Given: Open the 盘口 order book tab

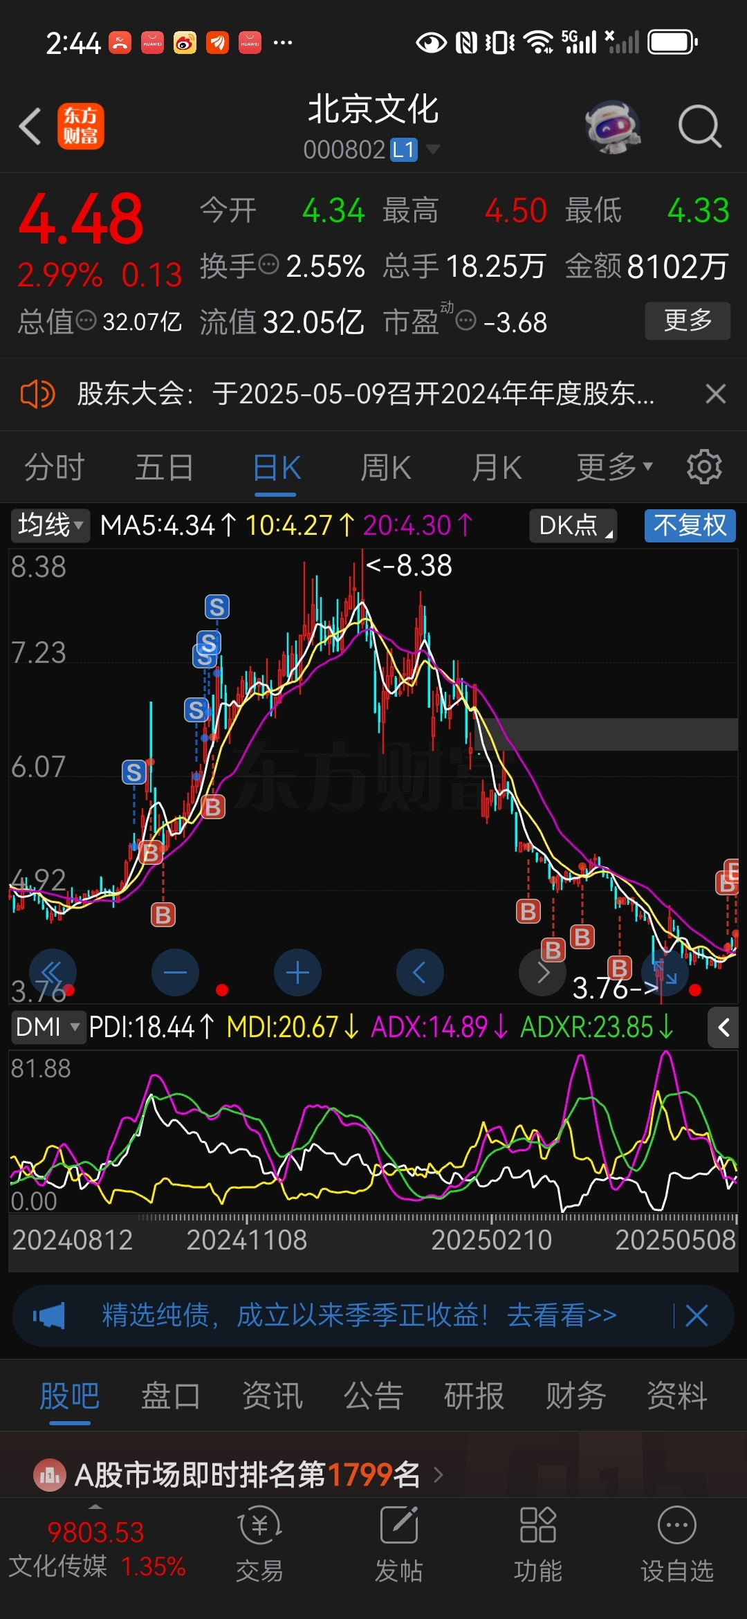Looking at the screenshot, I should 171,1396.
